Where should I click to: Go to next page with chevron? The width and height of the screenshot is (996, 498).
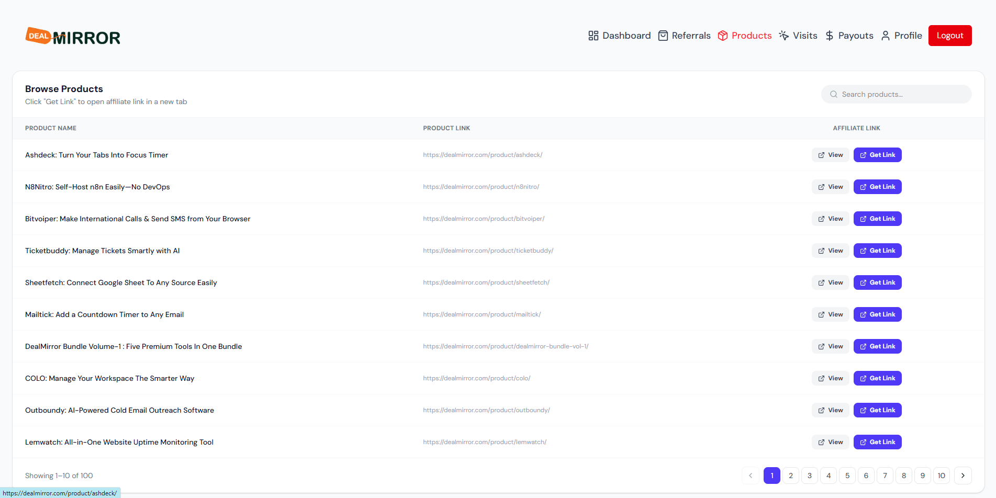pos(963,476)
